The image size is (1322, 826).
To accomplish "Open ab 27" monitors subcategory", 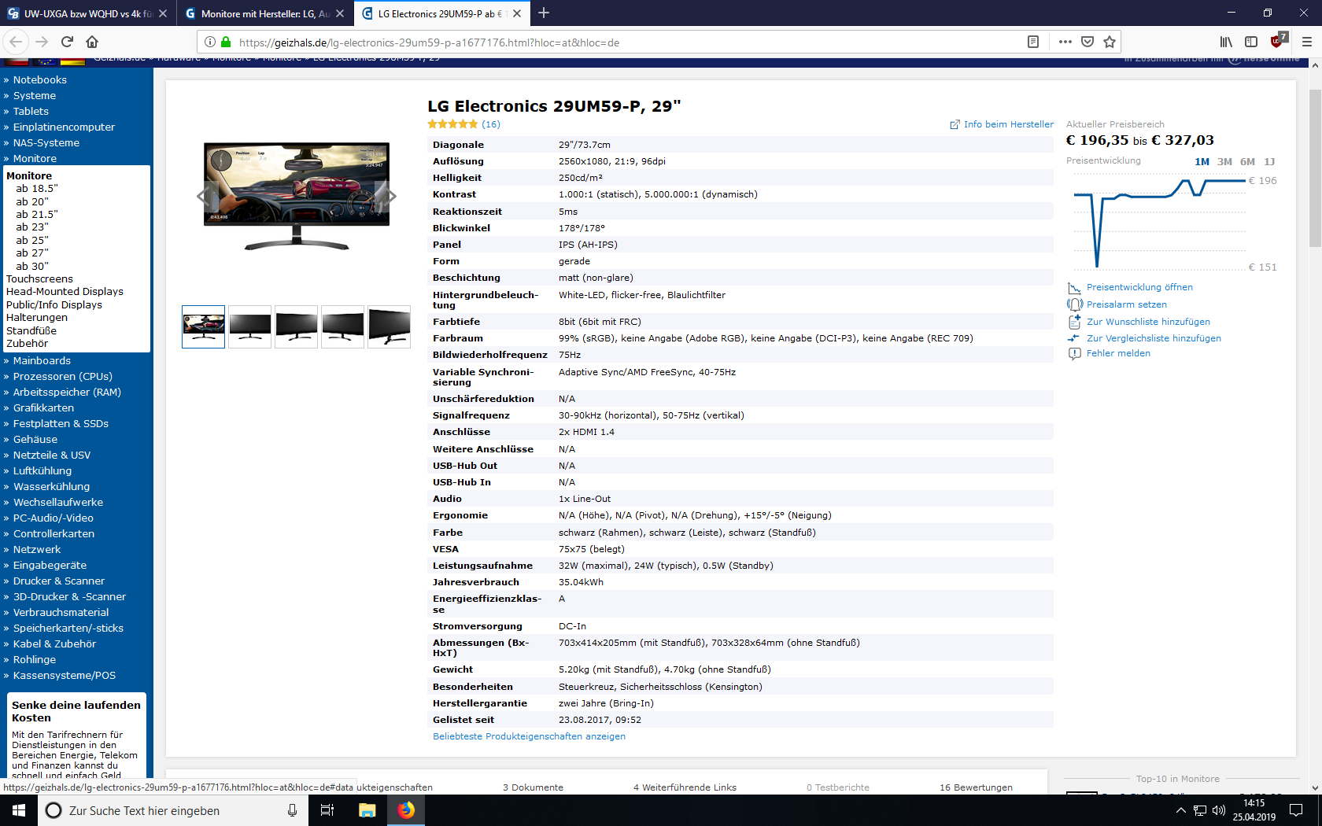I will pyautogui.click(x=31, y=253).
